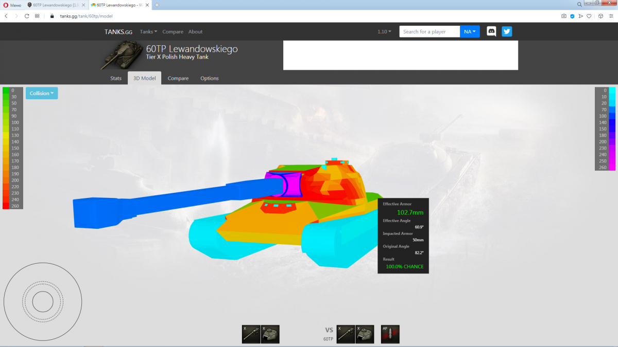Expand the 1.10 game version dropdown
This screenshot has height=347, width=618.
point(384,32)
